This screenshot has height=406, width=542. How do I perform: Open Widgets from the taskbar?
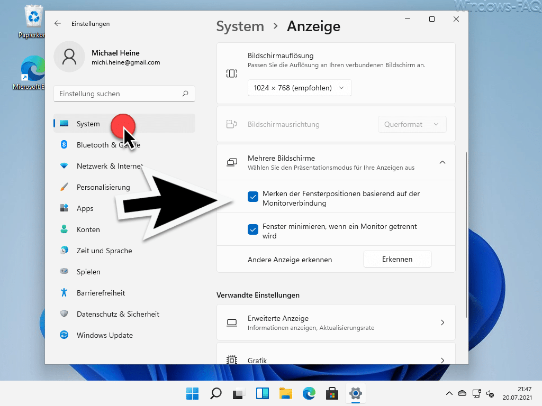click(x=263, y=393)
